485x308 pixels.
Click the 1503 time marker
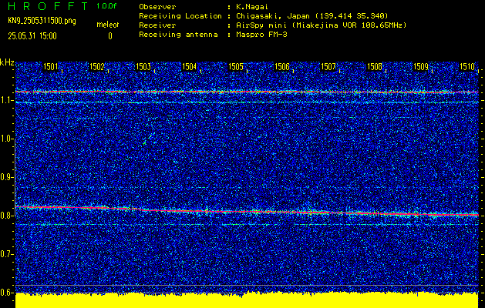(143, 67)
